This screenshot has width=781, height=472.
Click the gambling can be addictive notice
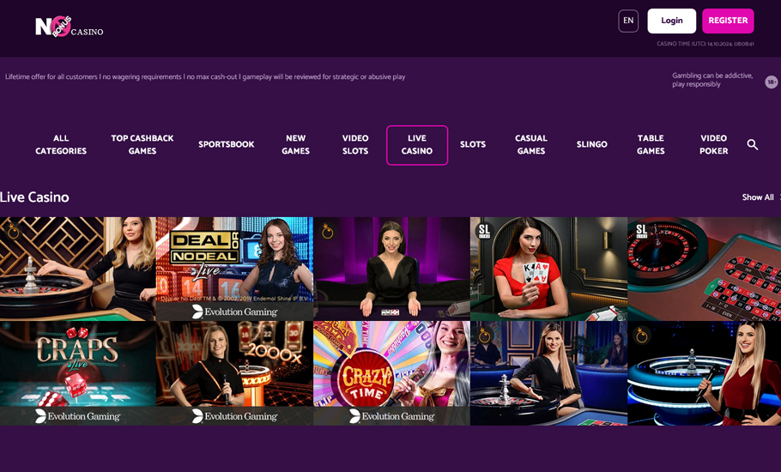click(x=712, y=80)
